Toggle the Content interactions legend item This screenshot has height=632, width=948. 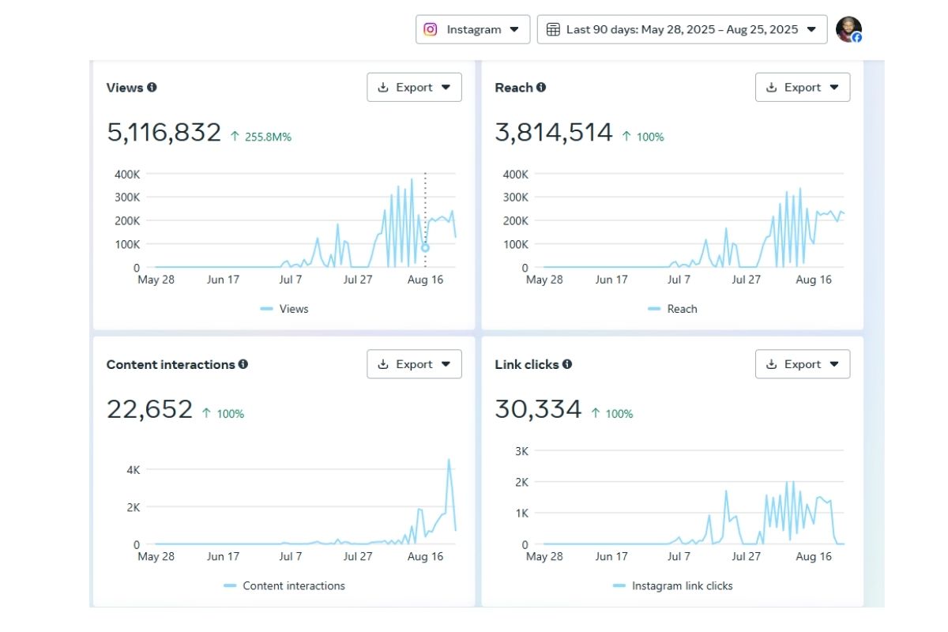pos(285,586)
